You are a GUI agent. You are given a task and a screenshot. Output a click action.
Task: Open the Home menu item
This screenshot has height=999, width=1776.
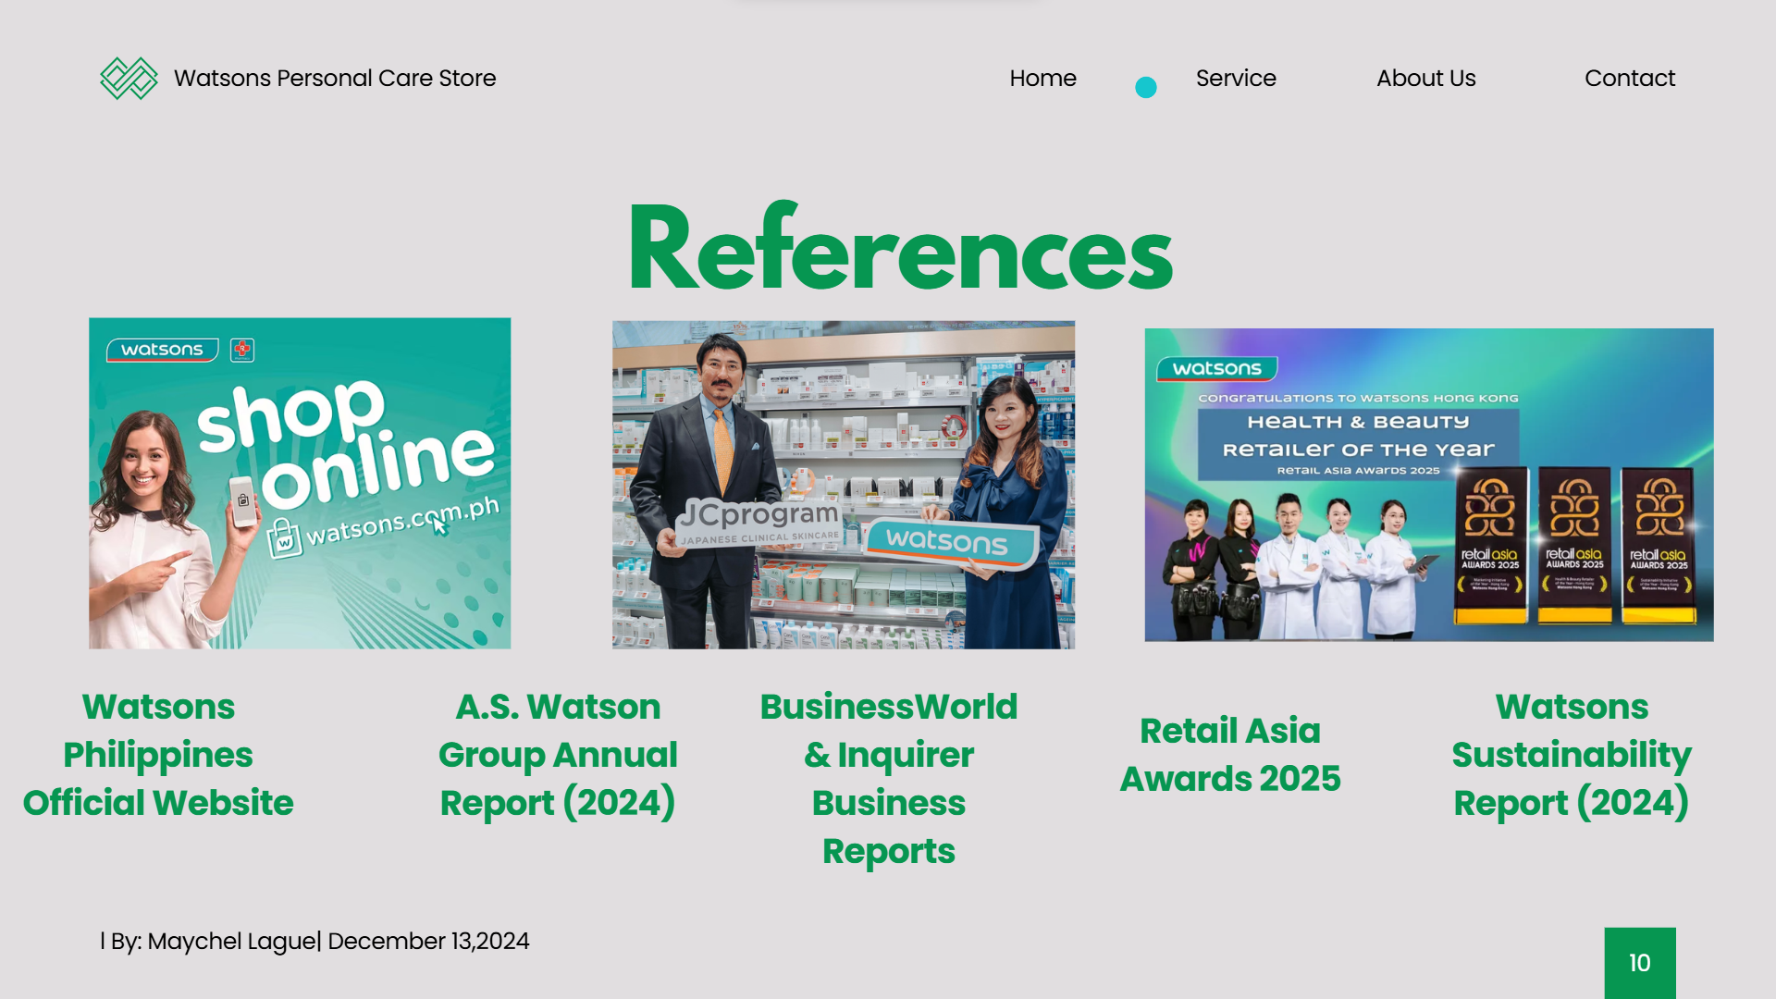[x=1042, y=79]
